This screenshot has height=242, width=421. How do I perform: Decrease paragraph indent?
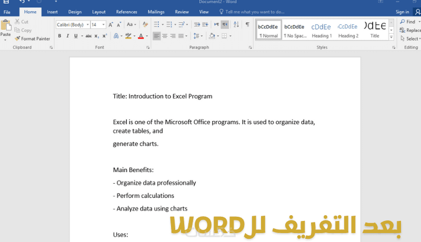click(197, 25)
